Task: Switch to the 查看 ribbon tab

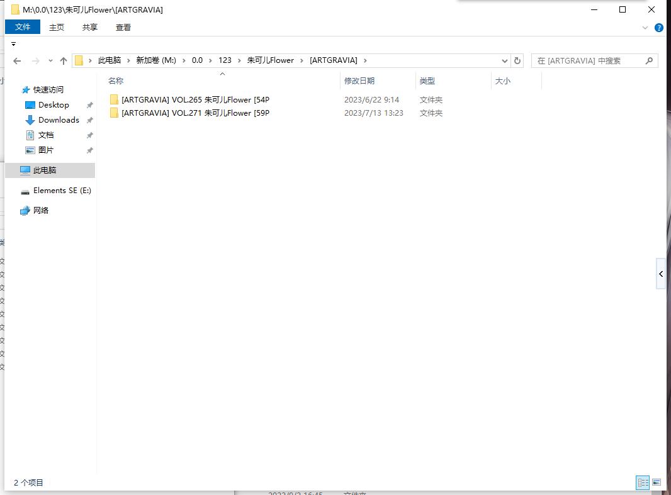Action: coord(123,27)
